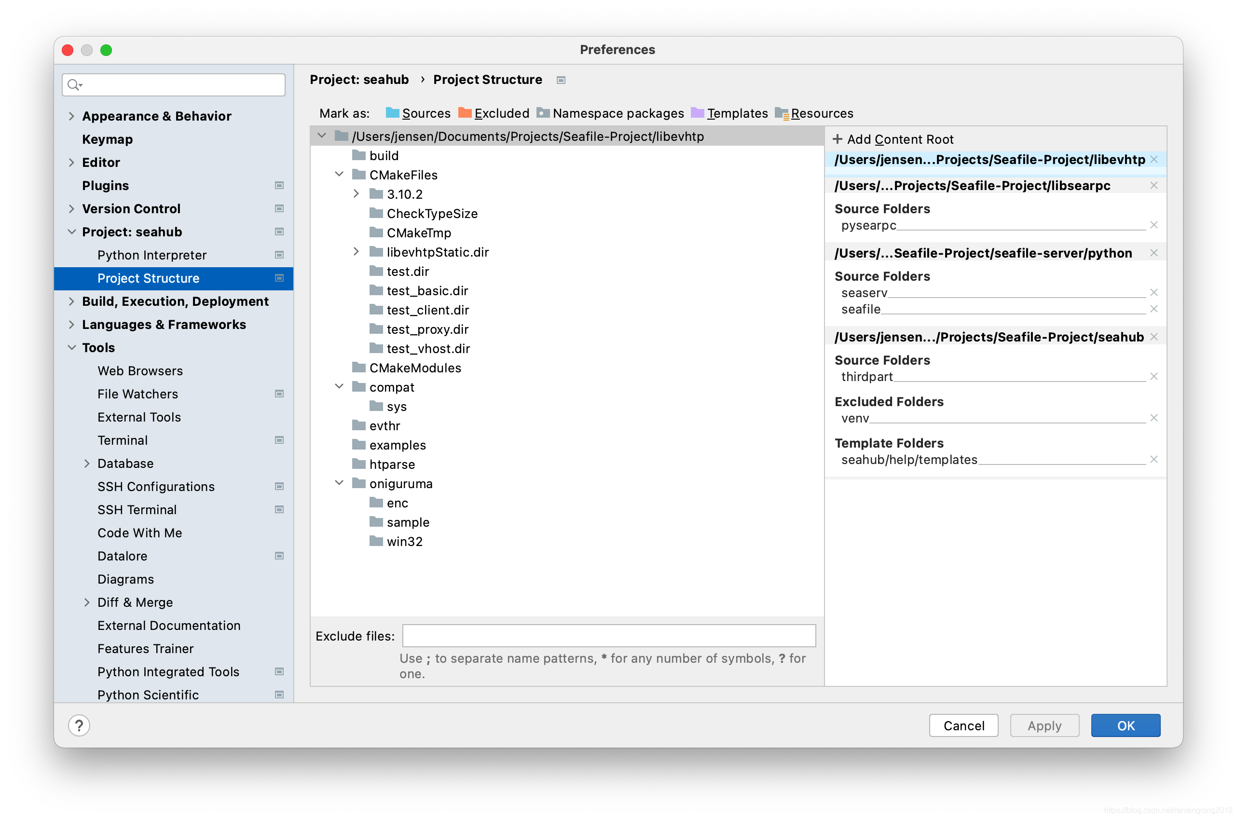Viewport: 1237px width, 819px height.
Task: Remove the libevhtp content root
Action: 1154,159
